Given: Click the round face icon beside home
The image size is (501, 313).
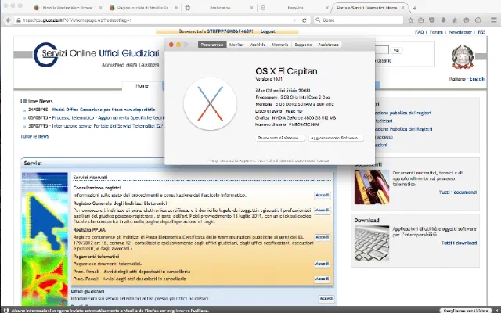Looking at the screenshot, I should [x=467, y=20].
